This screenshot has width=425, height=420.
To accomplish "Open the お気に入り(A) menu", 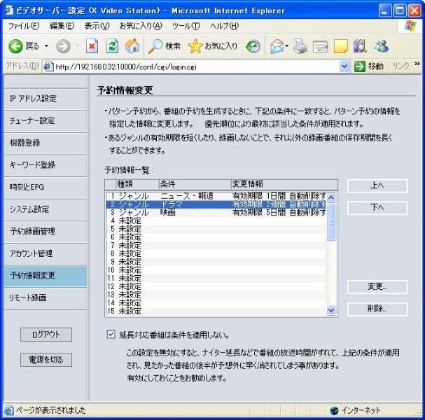I will pos(141,26).
